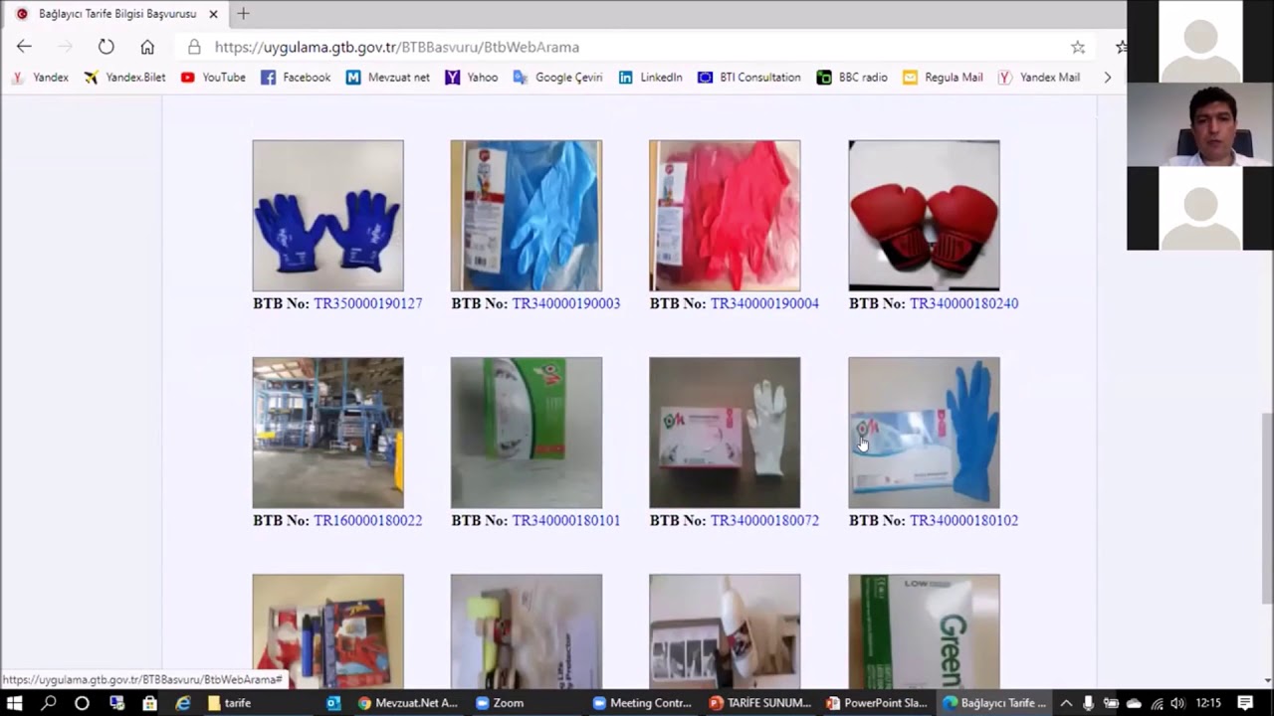The image size is (1274, 716).
Task: Open Windows taskbar search
Action: pyautogui.click(x=49, y=703)
